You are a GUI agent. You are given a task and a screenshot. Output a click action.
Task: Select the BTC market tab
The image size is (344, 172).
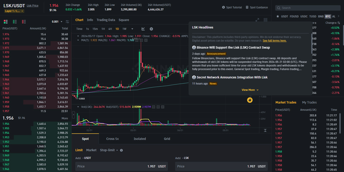pyautogui.click(x=328, y=16)
